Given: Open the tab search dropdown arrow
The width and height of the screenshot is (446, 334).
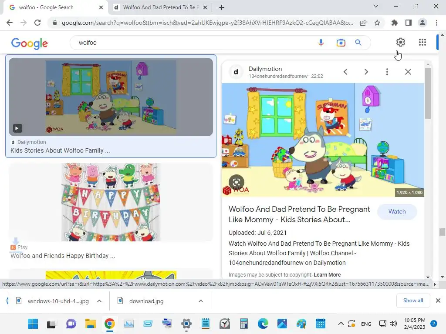Looking at the screenshot, I should point(376,6).
